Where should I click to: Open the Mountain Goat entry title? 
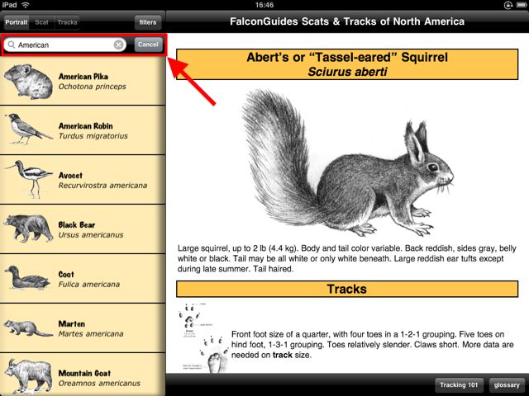point(84,374)
